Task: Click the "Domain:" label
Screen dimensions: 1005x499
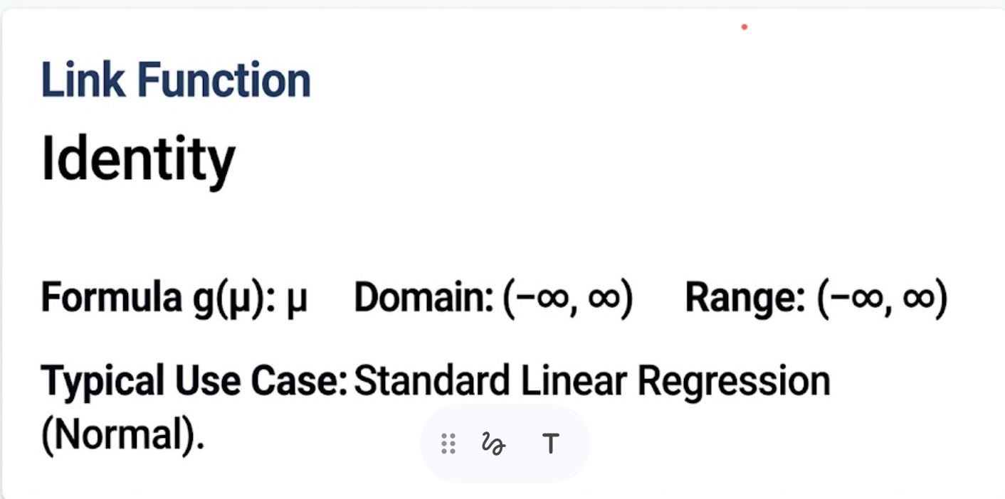Action: 424,299
